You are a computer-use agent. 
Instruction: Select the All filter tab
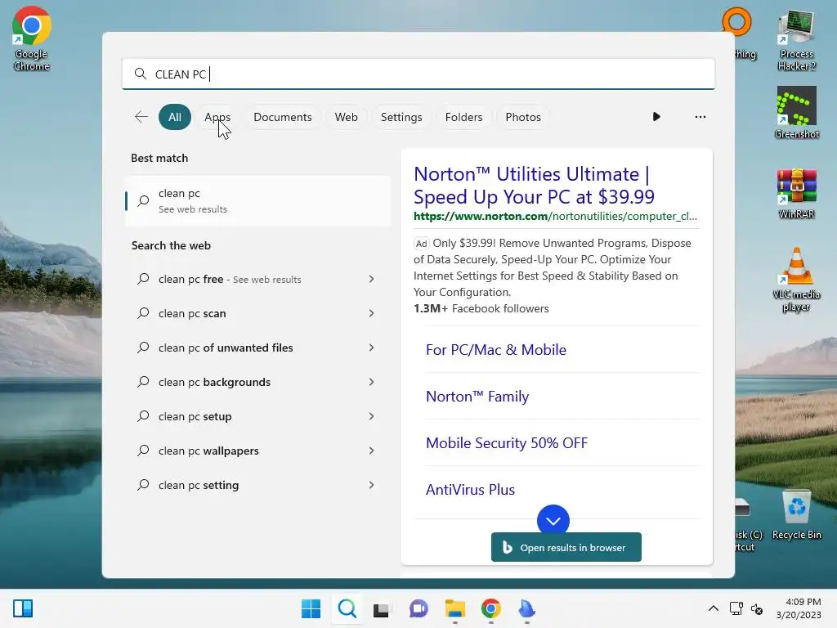coord(175,117)
